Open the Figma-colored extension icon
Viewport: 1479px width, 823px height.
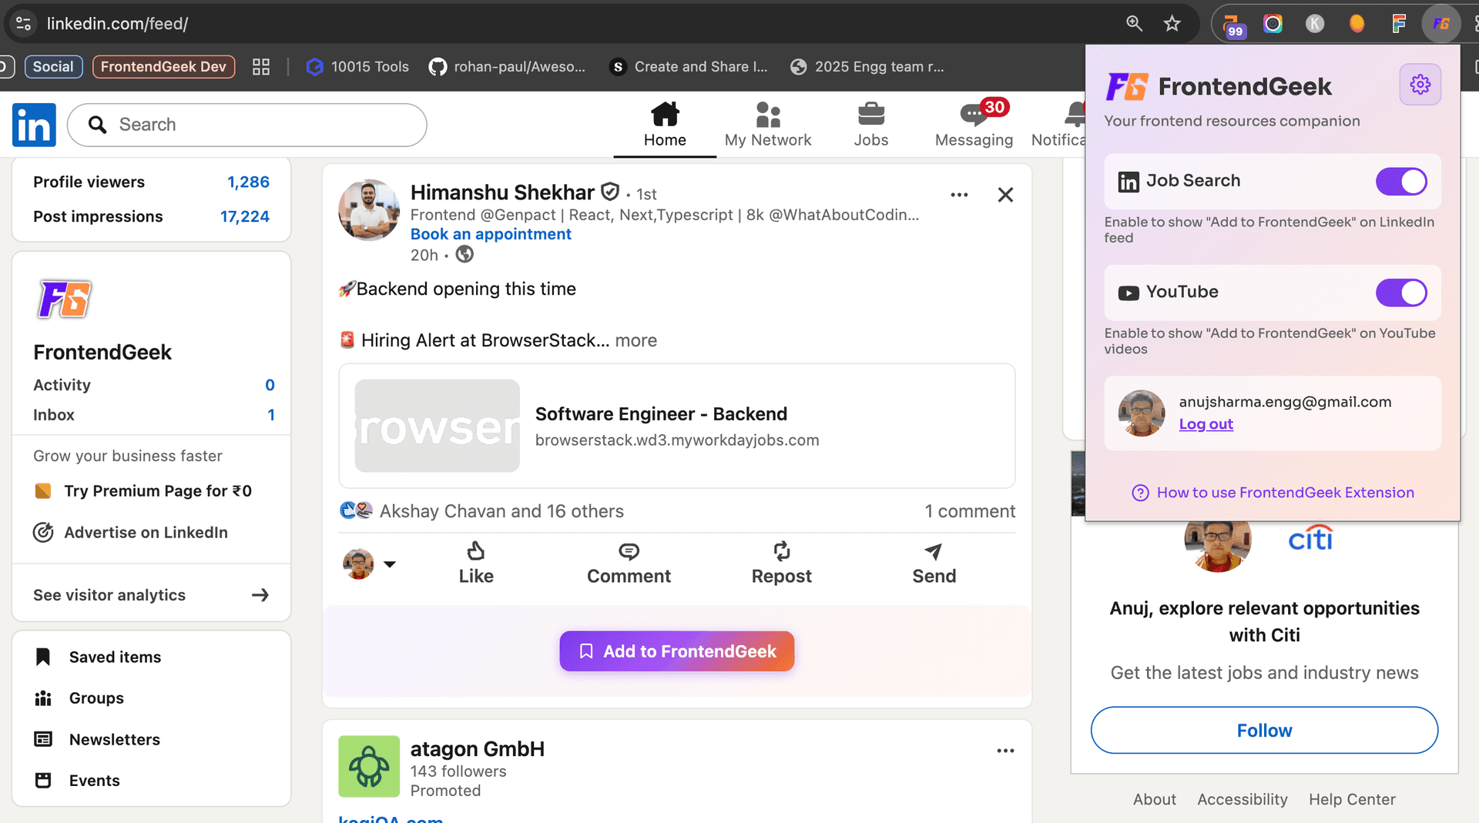coord(1399,24)
